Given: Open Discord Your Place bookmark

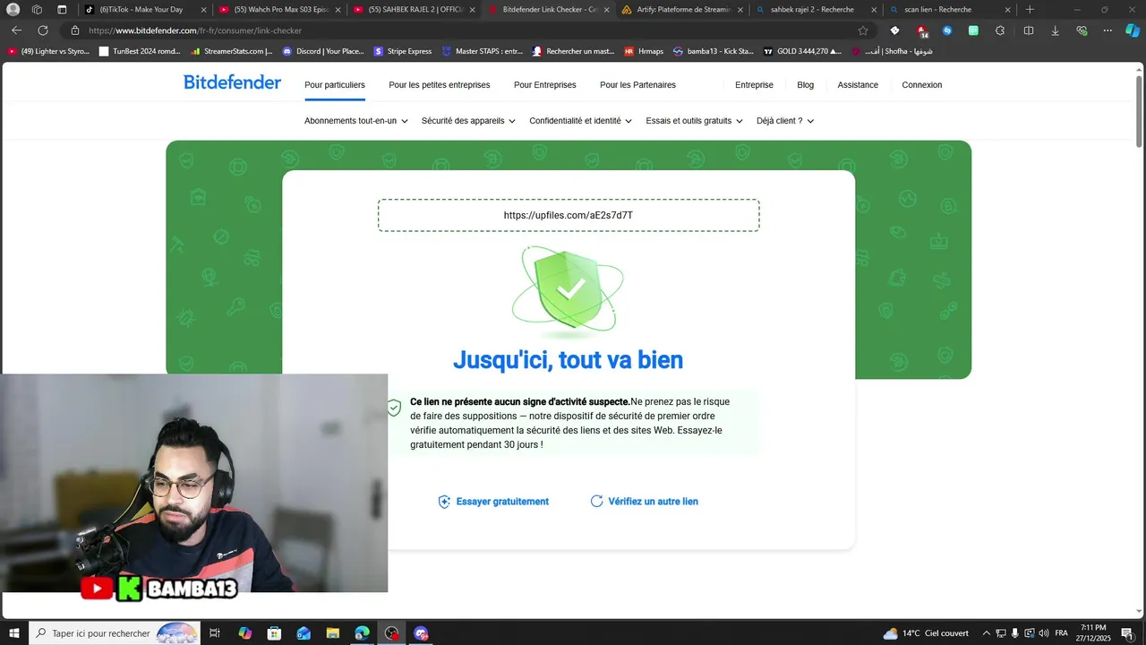Looking at the screenshot, I should pyautogui.click(x=323, y=51).
